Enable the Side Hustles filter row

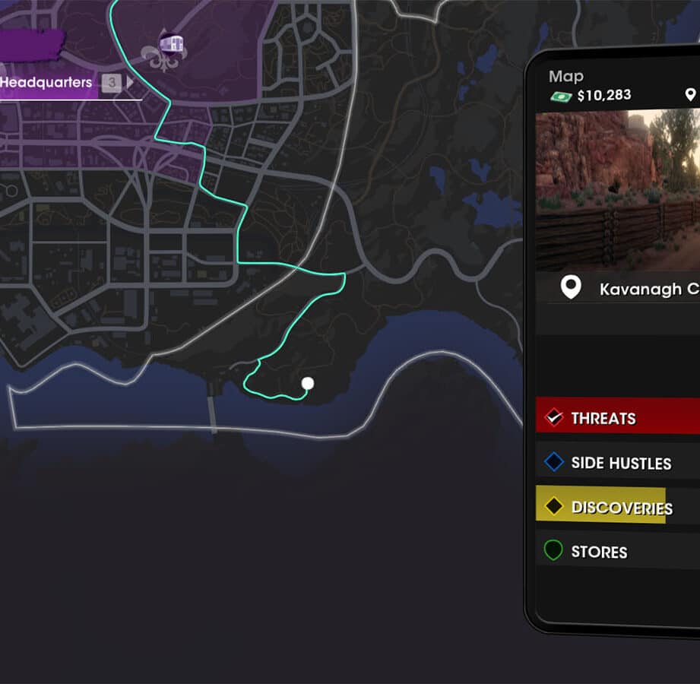pos(618,462)
